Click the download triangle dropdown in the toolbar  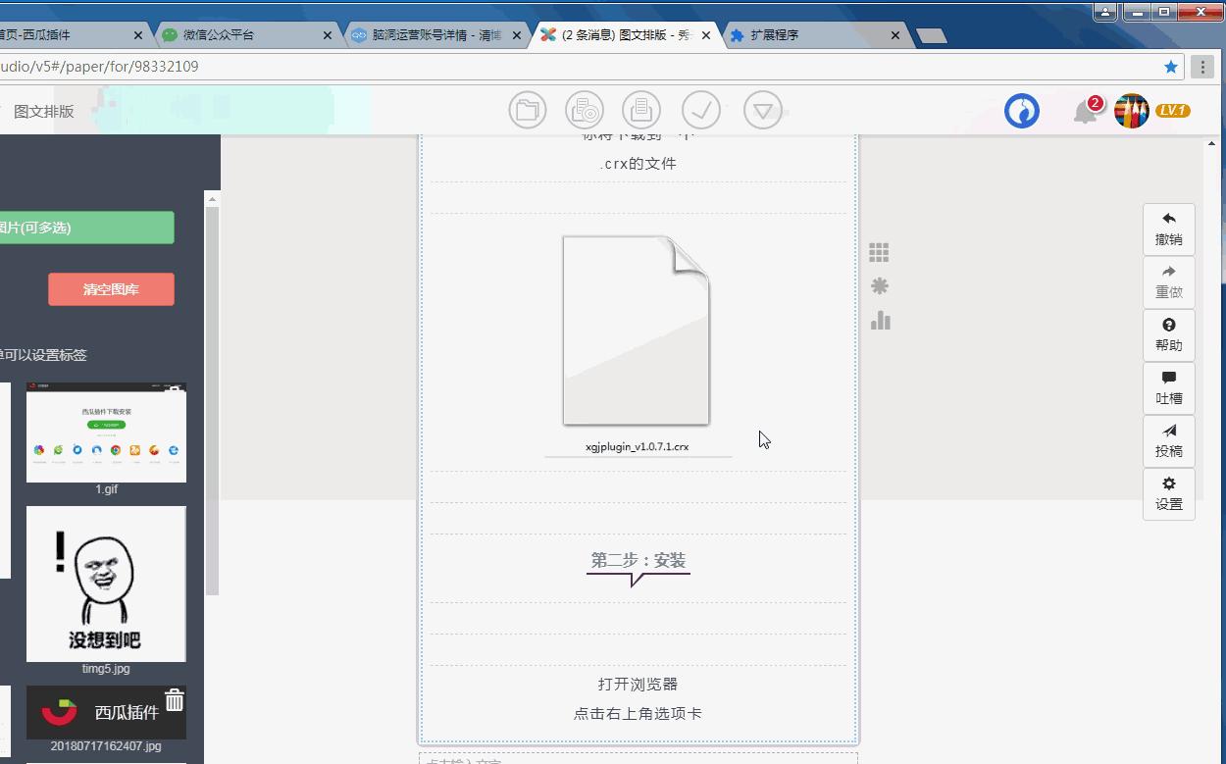763,110
